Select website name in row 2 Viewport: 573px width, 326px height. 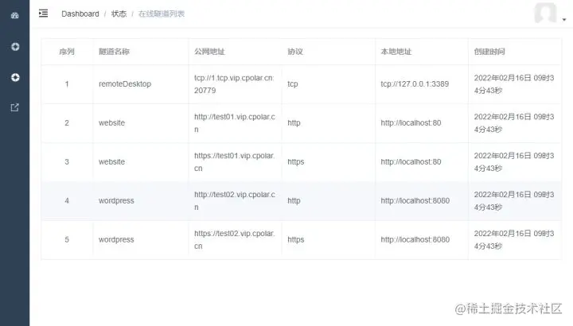(112, 123)
